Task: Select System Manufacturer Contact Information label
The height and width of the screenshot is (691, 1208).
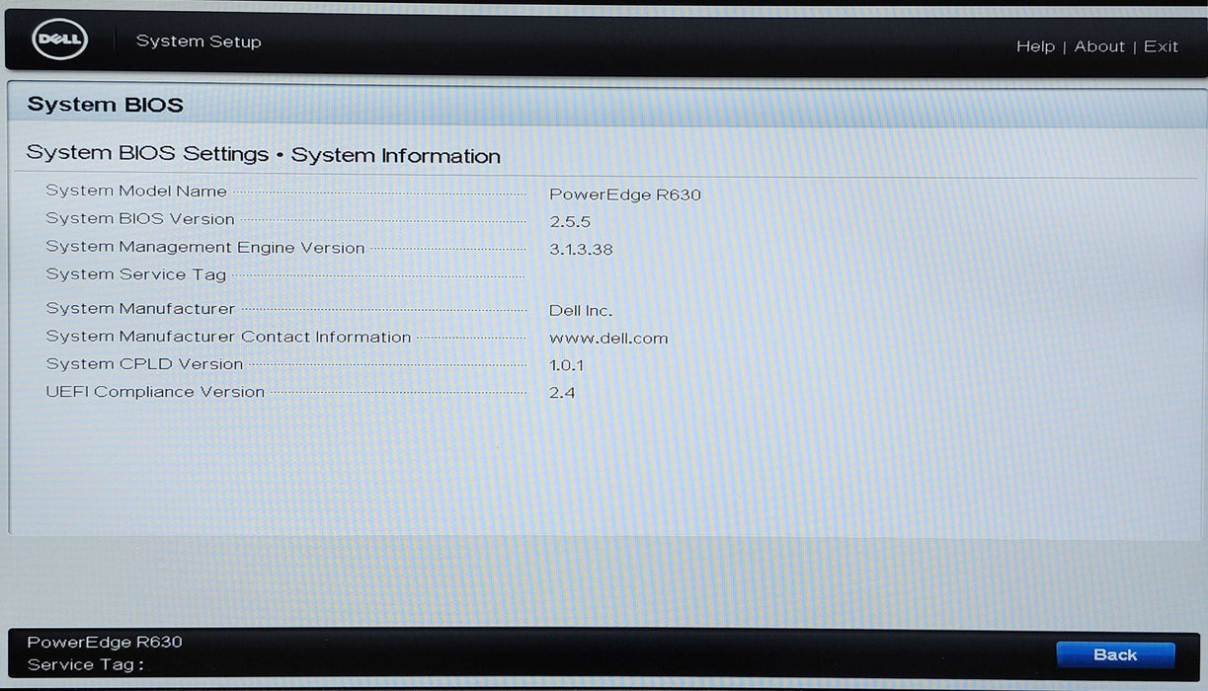Action: (228, 337)
